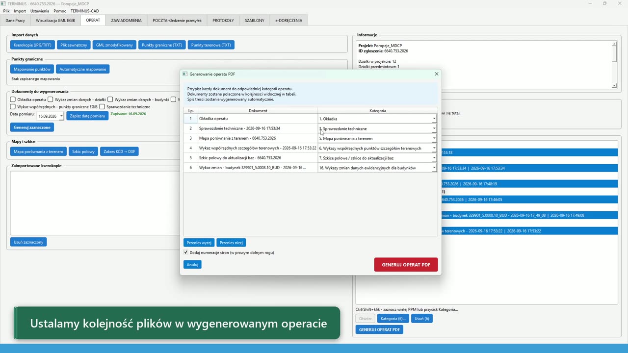The width and height of the screenshot is (628, 353).
Task: Open the ZAWIADOMIENIA tab
Action: click(126, 21)
